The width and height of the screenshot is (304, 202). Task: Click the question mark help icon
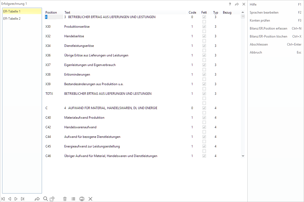230,4
